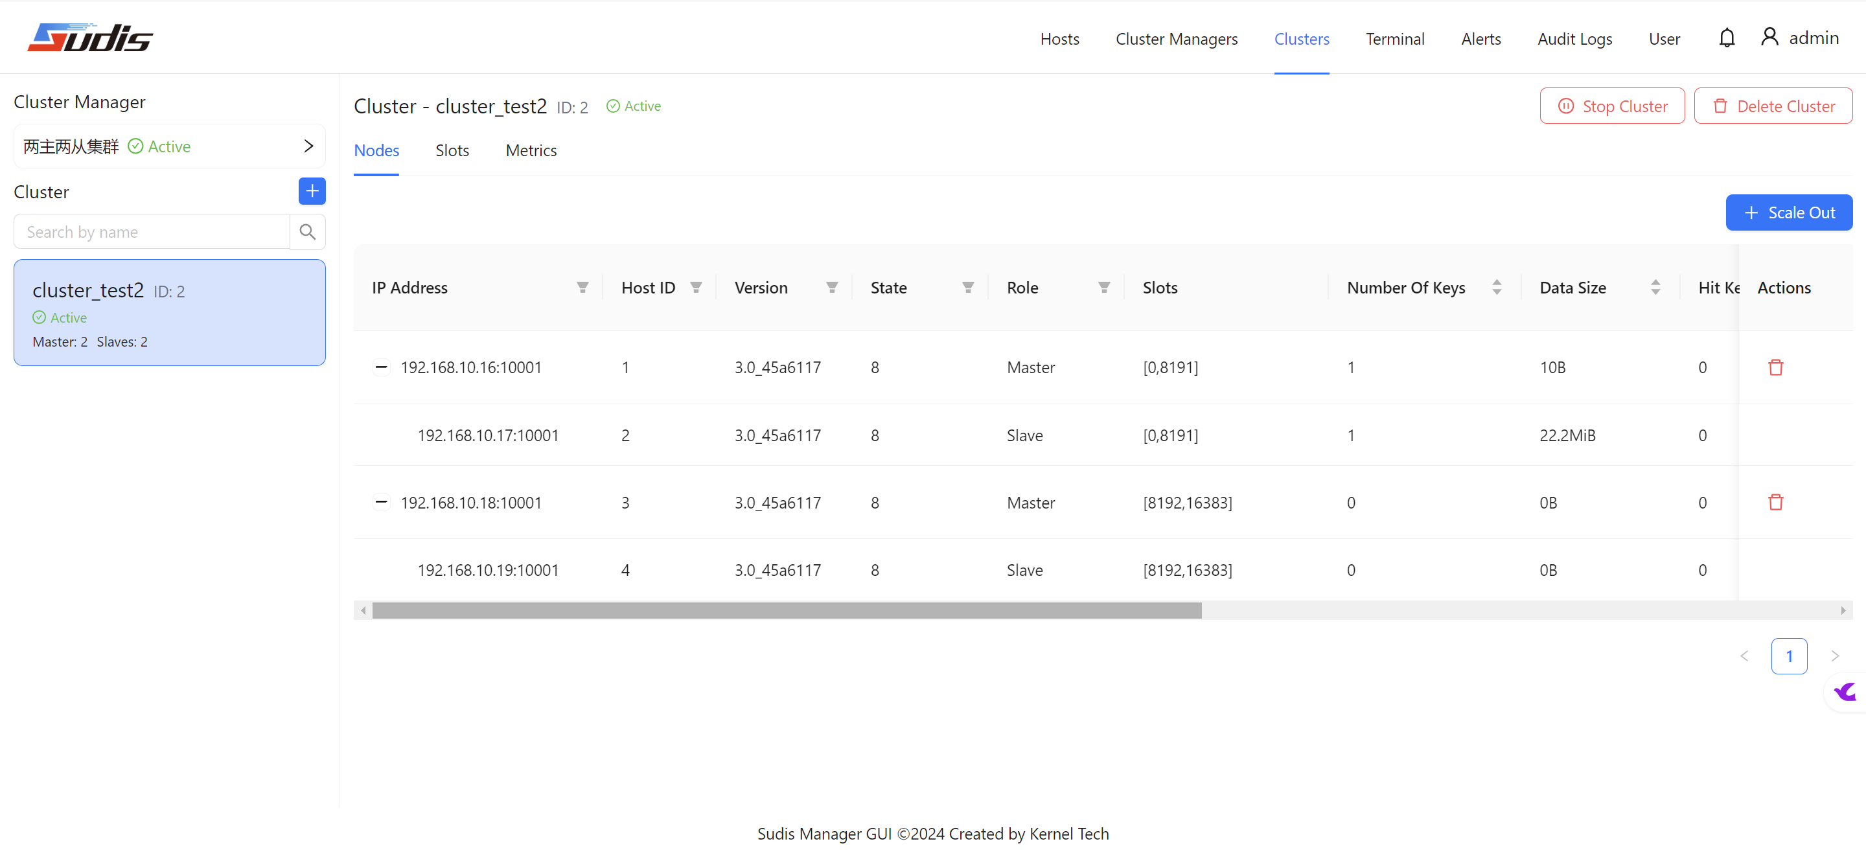Open Host ID column filter
The height and width of the screenshot is (859, 1866).
point(696,288)
